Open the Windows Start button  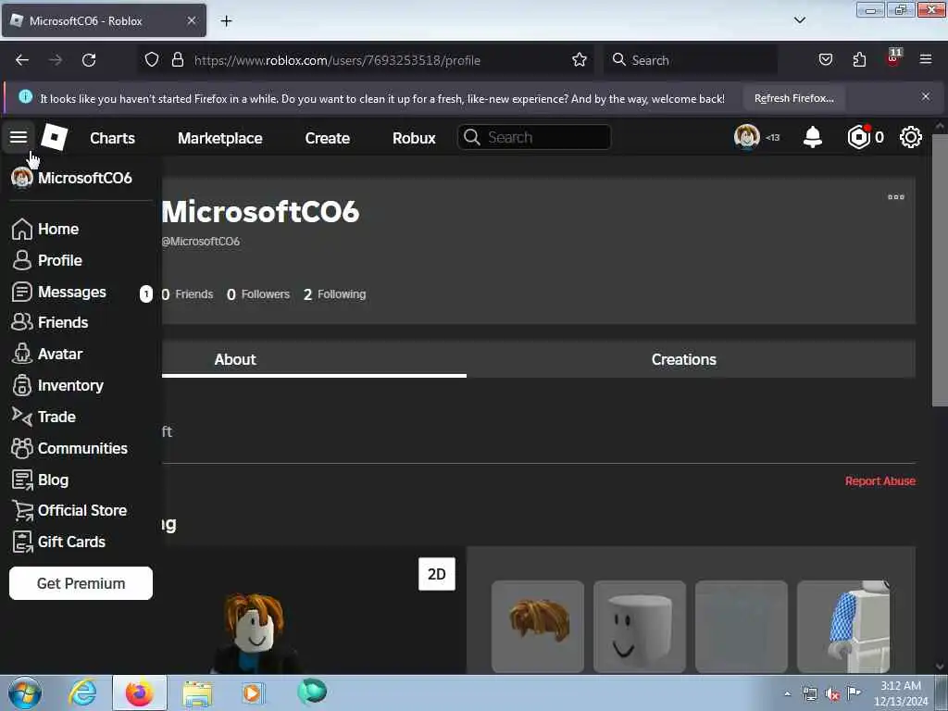pyautogui.click(x=25, y=692)
